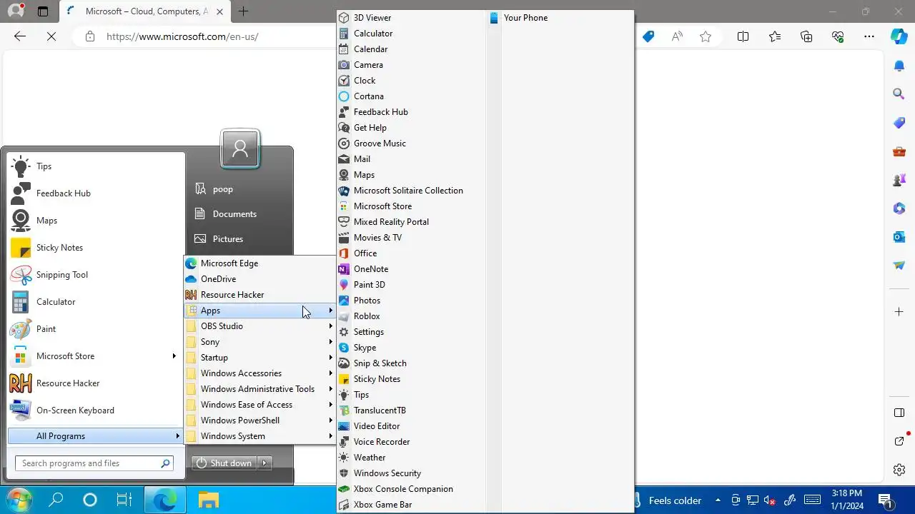The image size is (915, 514).
Task: Open Edge Settings and more menu
Action: click(869, 36)
